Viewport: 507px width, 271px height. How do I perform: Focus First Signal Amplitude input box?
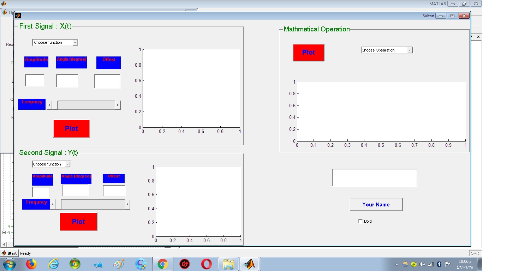tap(35, 80)
